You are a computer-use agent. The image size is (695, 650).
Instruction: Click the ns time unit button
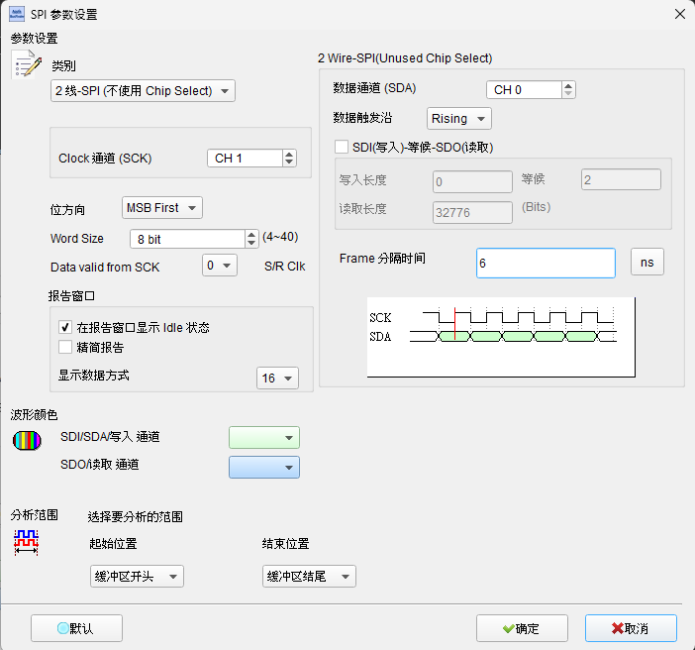[647, 263]
